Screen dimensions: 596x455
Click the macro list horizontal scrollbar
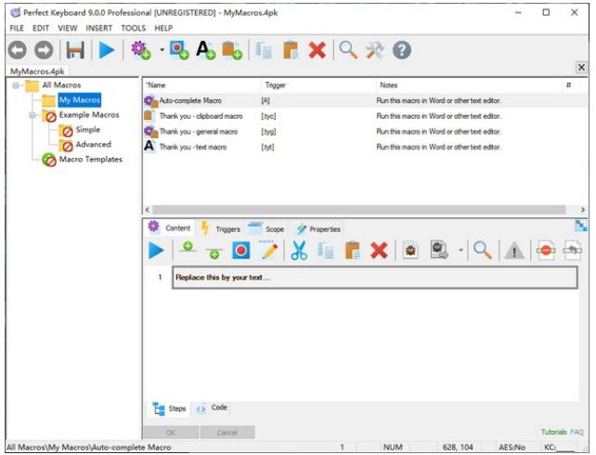click(359, 210)
